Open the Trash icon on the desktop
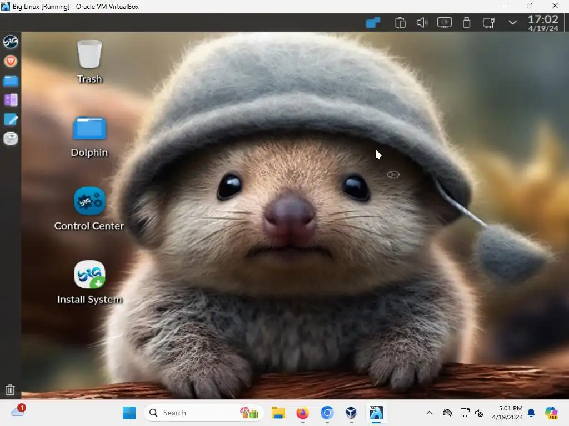The height and width of the screenshot is (426, 569). point(89,61)
